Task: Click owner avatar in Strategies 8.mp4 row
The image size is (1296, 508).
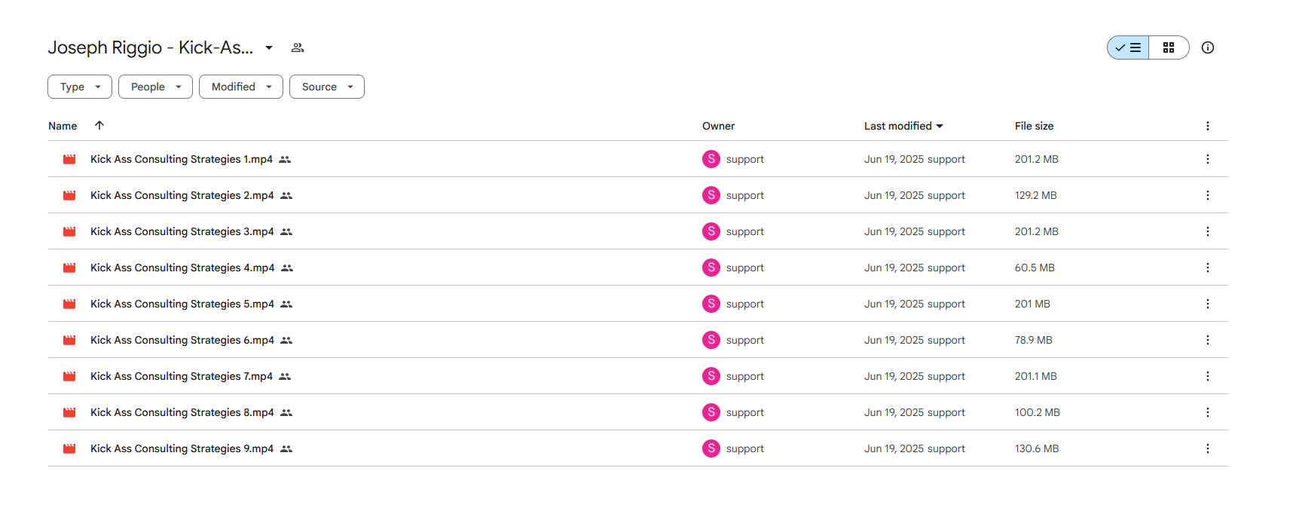Action: point(711,412)
